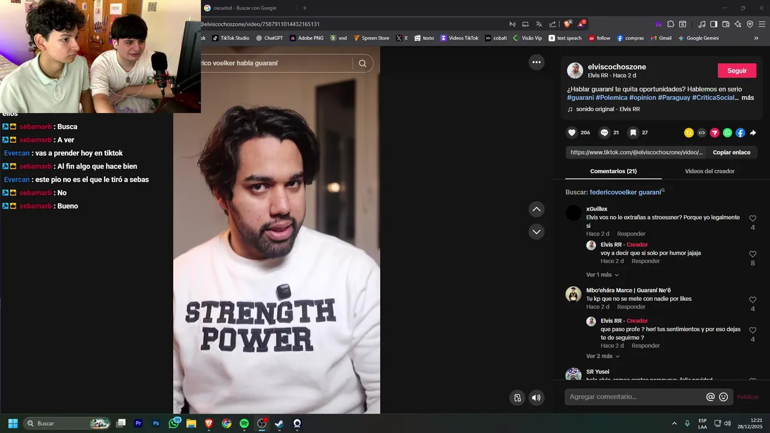The image size is (770, 433).
Task: Like Elvis RR's reply 'voy a decir que si'
Action: [x=753, y=254]
